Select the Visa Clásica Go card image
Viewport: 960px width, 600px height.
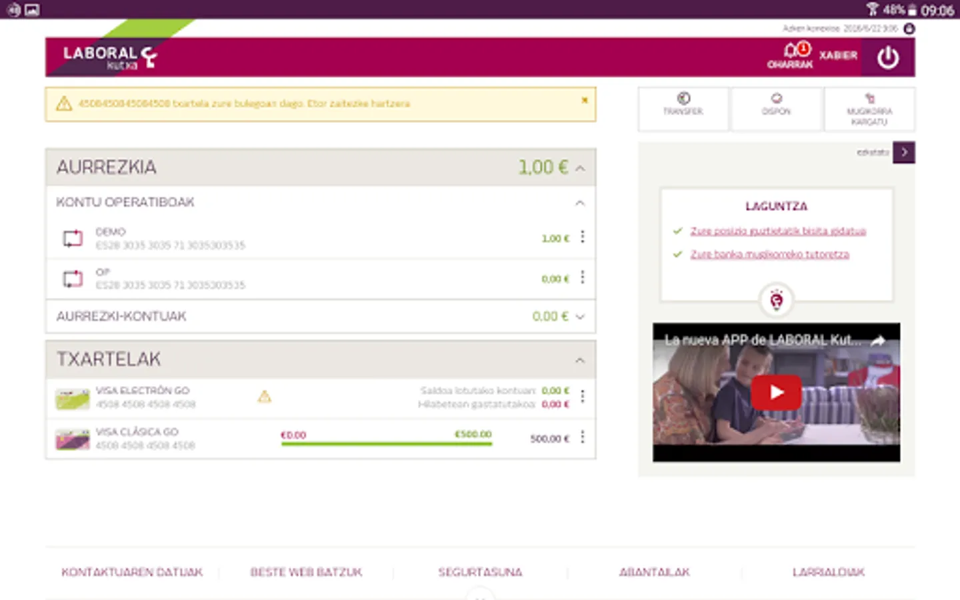[x=72, y=440]
